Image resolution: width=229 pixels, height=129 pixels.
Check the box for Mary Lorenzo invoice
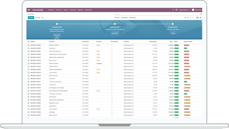click(28, 60)
